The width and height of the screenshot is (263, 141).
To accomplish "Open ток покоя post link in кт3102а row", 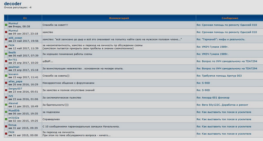I will click(224, 119).
